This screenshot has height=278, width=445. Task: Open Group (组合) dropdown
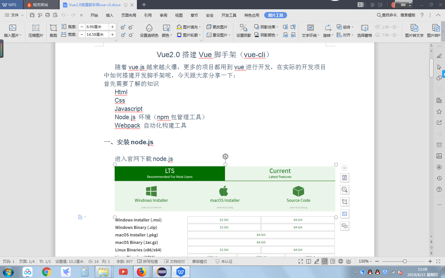coord(345,27)
